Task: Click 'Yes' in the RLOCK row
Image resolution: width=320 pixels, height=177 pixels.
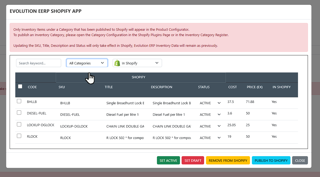Action: pyautogui.click(x=274, y=137)
